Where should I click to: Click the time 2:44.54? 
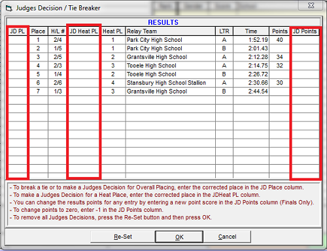[x=258, y=92]
